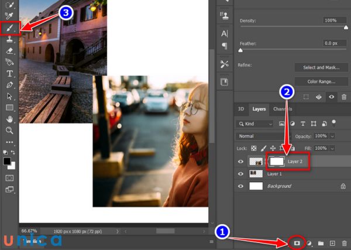The height and width of the screenshot is (250, 351).
Task: Pick the Horizontal Type tool
Action: [9, 74]
